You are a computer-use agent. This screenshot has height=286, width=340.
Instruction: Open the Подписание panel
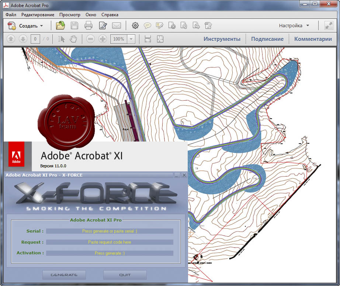[267, 39]
